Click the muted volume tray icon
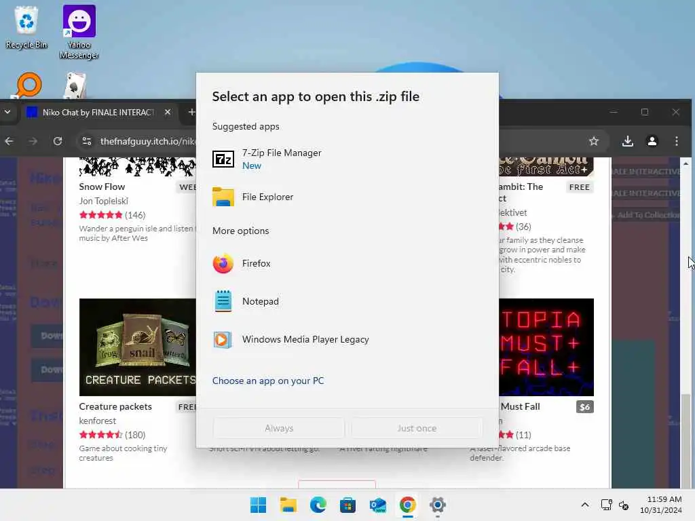This screenshot has height=521, width=695. (624, 505)
